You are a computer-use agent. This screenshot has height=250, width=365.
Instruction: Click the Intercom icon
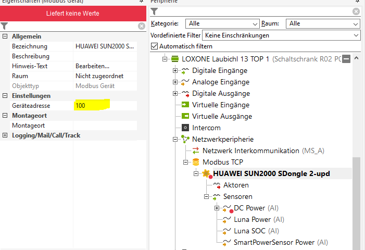coord(185,128)
